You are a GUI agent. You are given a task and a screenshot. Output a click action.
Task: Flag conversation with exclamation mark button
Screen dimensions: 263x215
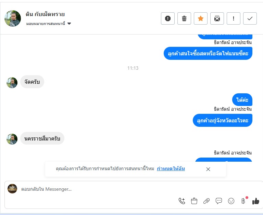[234, 18]
